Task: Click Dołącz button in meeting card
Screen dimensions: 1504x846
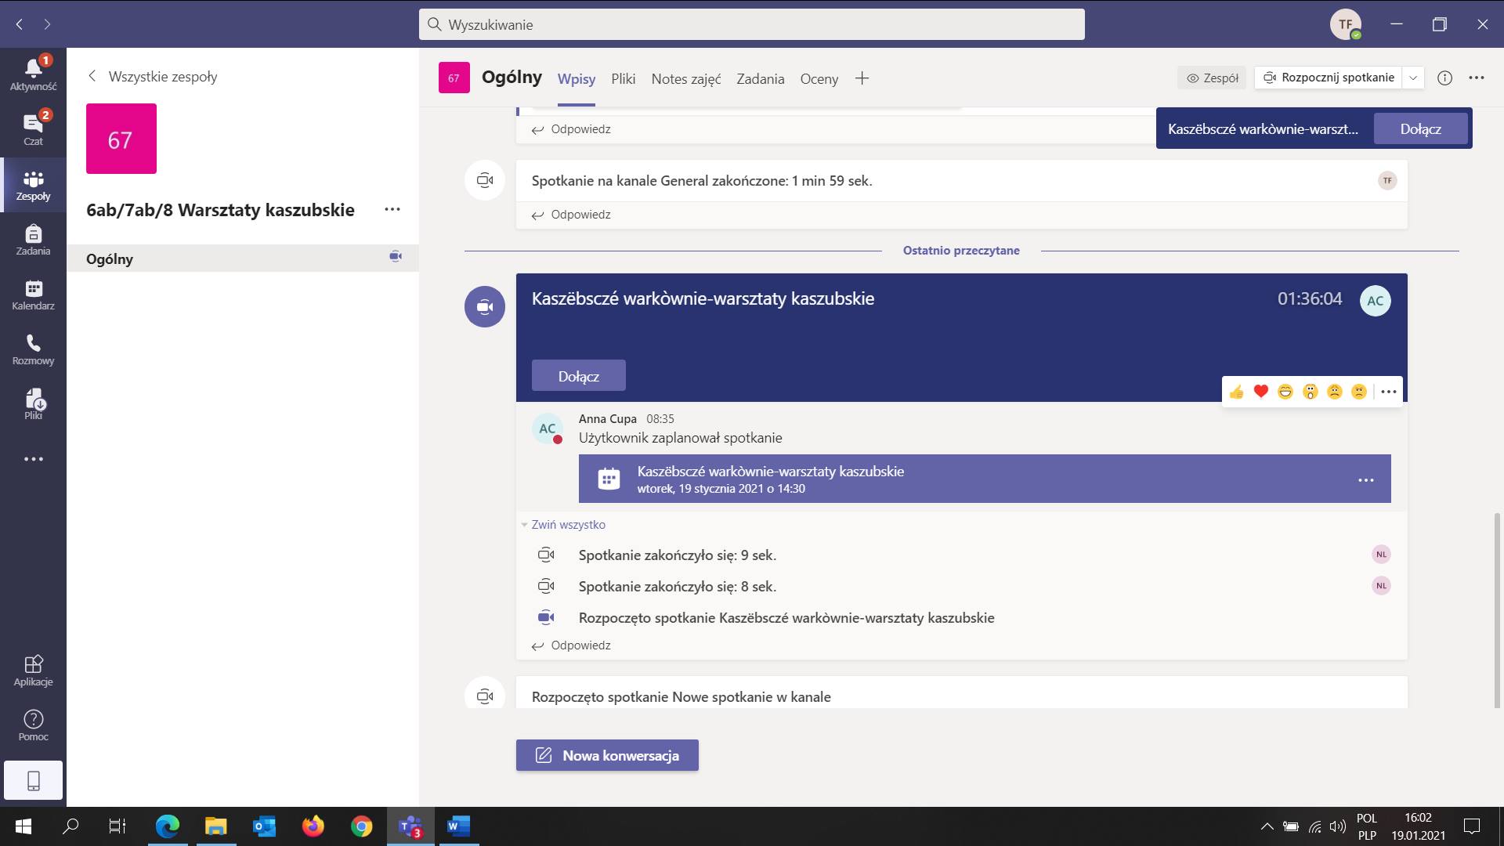Action: point(578,376)
